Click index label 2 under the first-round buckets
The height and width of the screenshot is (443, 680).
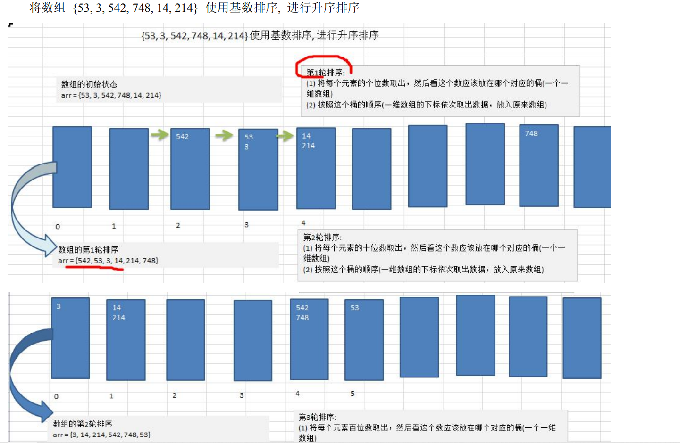(178, 225)
